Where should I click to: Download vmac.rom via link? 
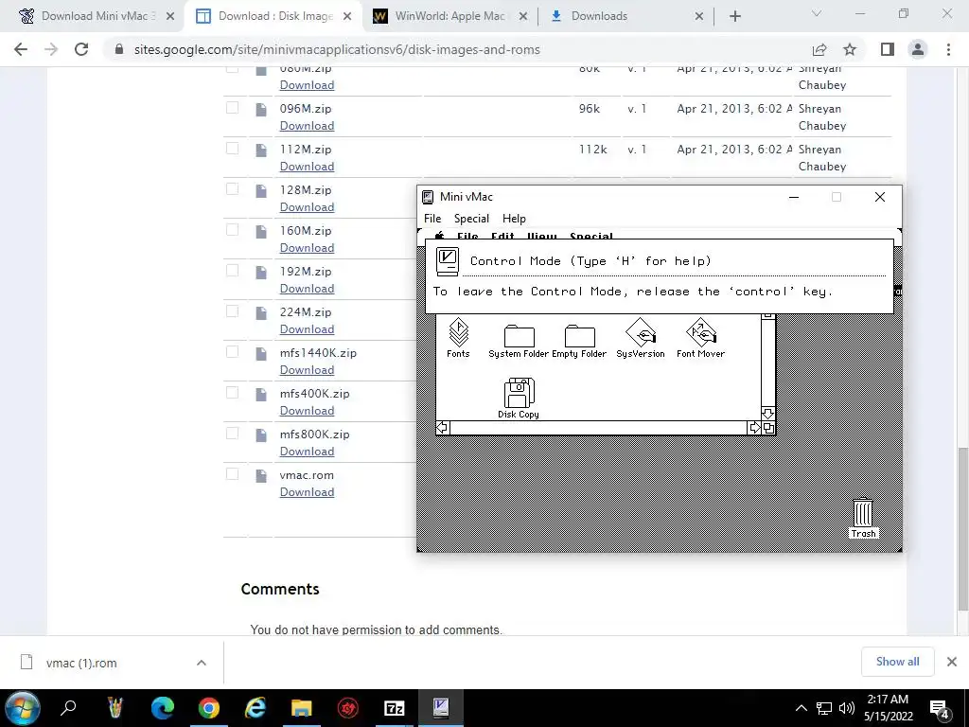(x=308, y=492)
